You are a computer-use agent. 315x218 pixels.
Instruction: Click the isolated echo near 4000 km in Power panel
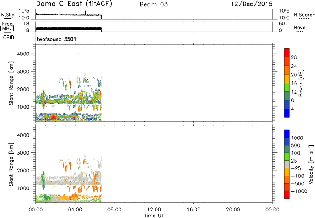78,54
